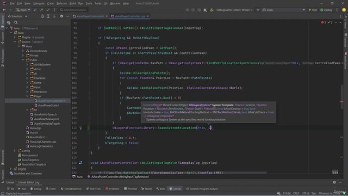This screenshot has width=348, height=196.
Task: Open the Refactor menu
Action: 61,4
